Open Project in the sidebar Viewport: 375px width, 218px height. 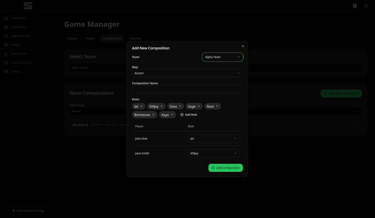(x=16, y=45)
